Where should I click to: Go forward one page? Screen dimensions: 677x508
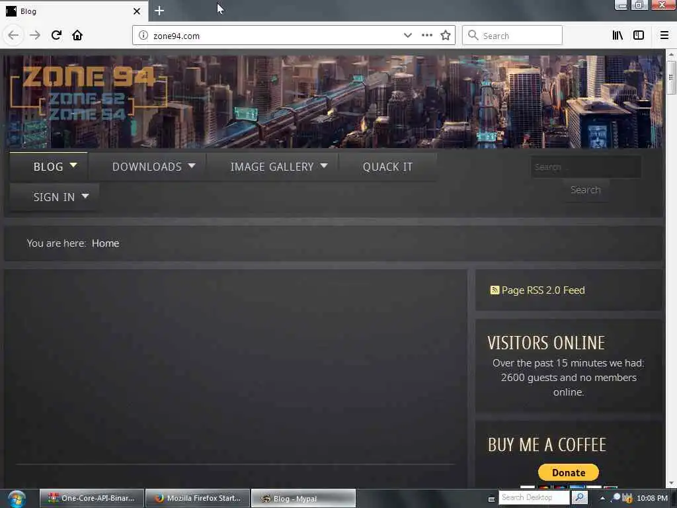coord(35,36)
